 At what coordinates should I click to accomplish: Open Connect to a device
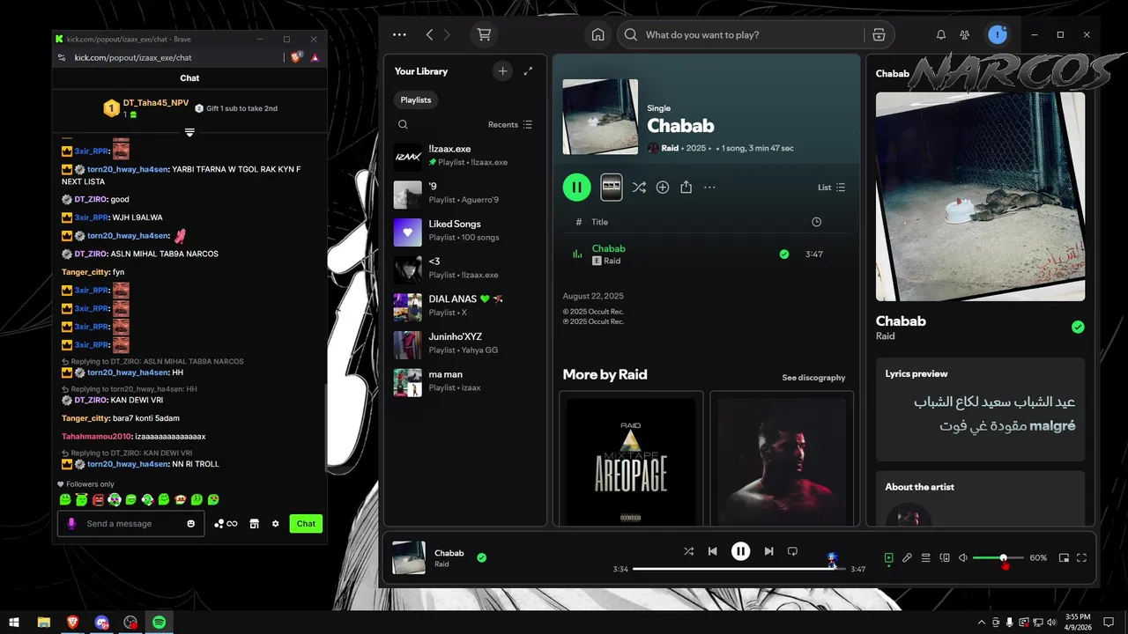pyautogui.click(x=945, y=557)
